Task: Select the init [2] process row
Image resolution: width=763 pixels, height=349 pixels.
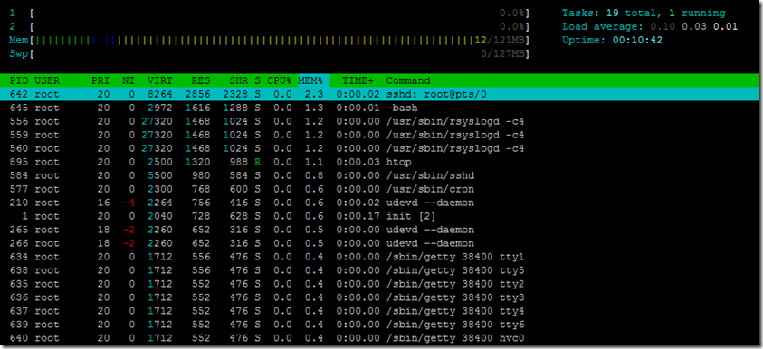Action: [x=379, y=216]
